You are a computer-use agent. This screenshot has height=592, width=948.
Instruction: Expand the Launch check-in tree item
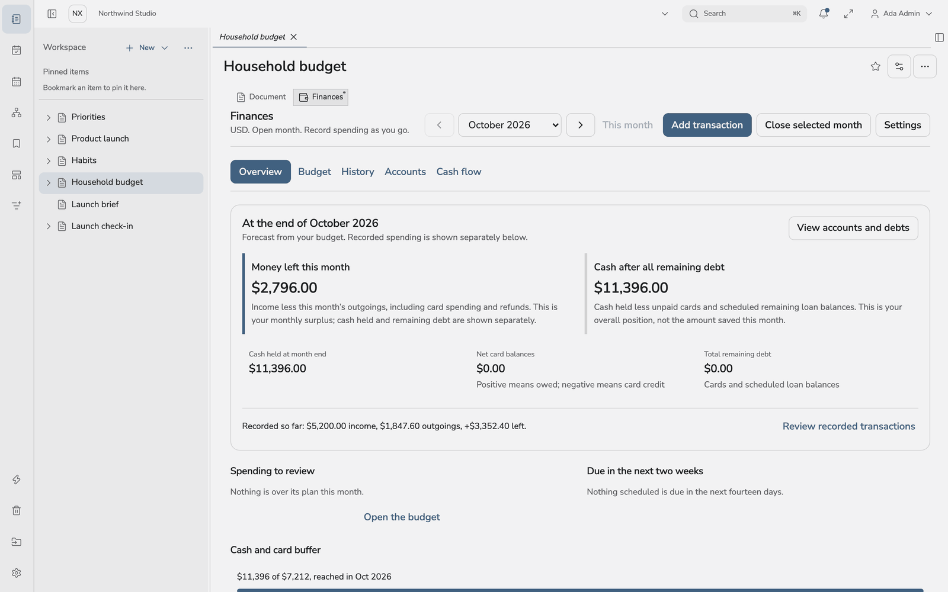[49, 226]
